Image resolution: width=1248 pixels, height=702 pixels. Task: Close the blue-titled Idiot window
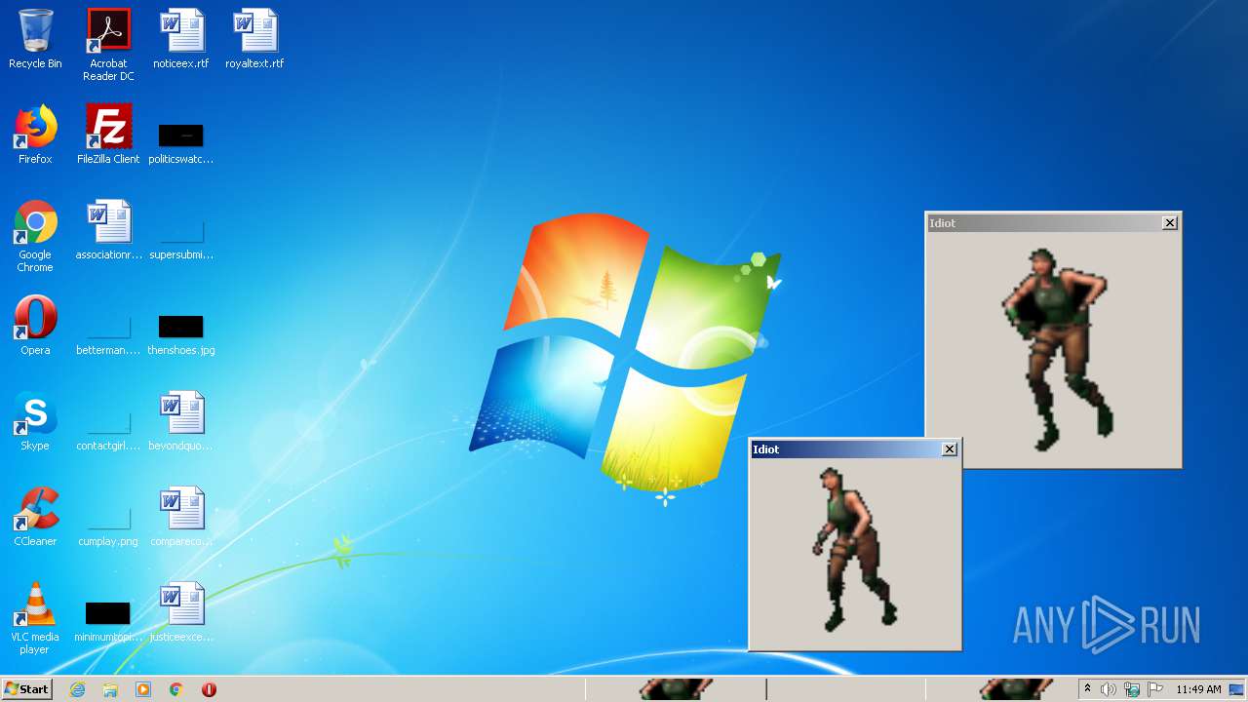950,449
